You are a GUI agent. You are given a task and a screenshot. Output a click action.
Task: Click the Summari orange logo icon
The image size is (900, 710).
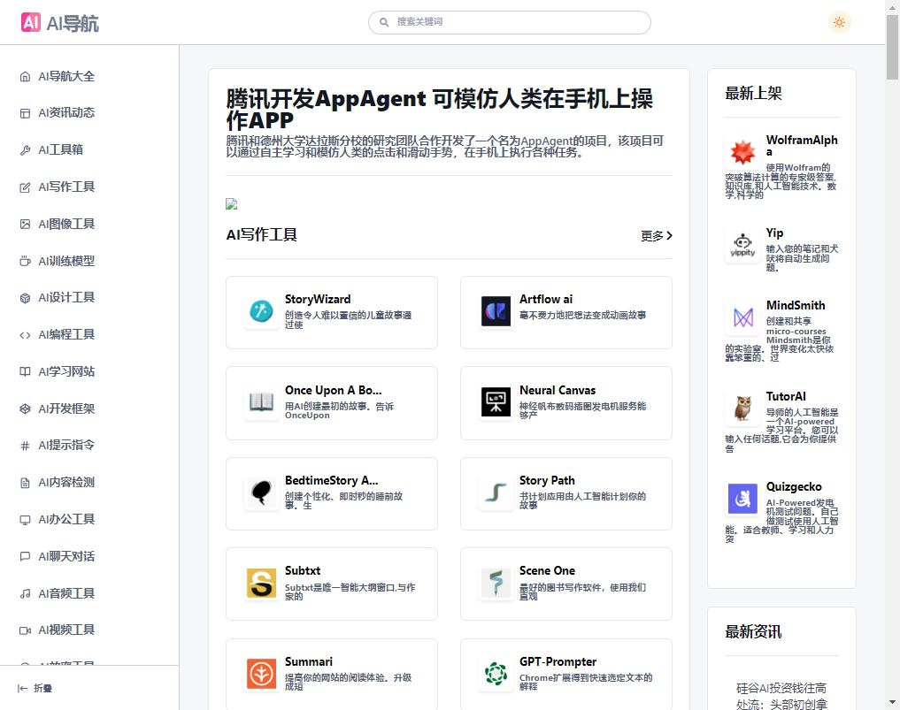[x=261, y=673]
